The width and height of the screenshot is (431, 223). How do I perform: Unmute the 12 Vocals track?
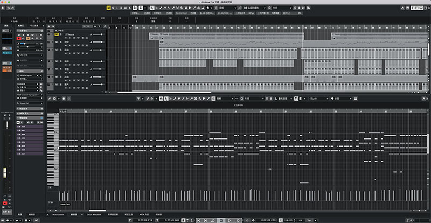[x=57, y=34]
